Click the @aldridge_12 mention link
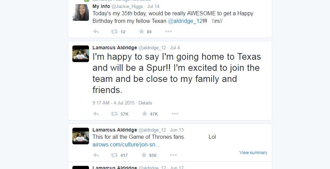Screen dimensions: 330x169 185,21
